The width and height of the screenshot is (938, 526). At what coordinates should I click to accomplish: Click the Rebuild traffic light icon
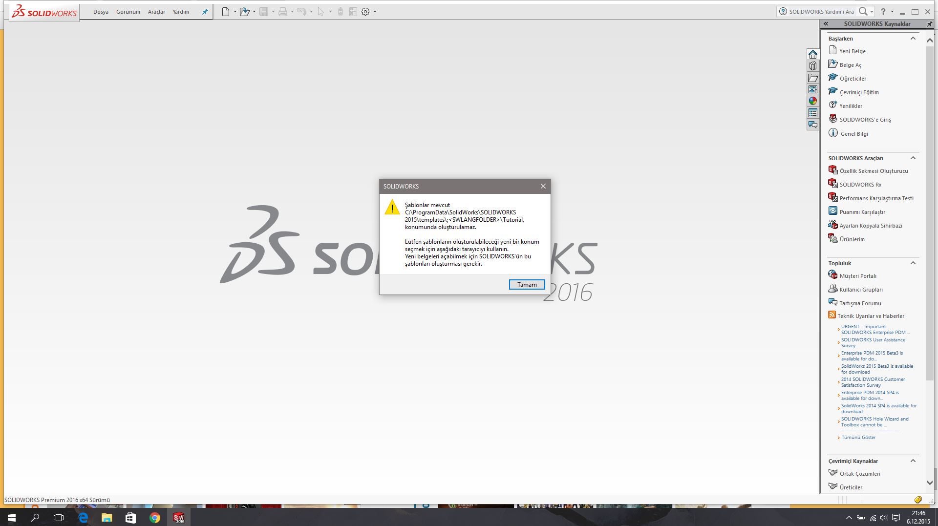(341, 12)
